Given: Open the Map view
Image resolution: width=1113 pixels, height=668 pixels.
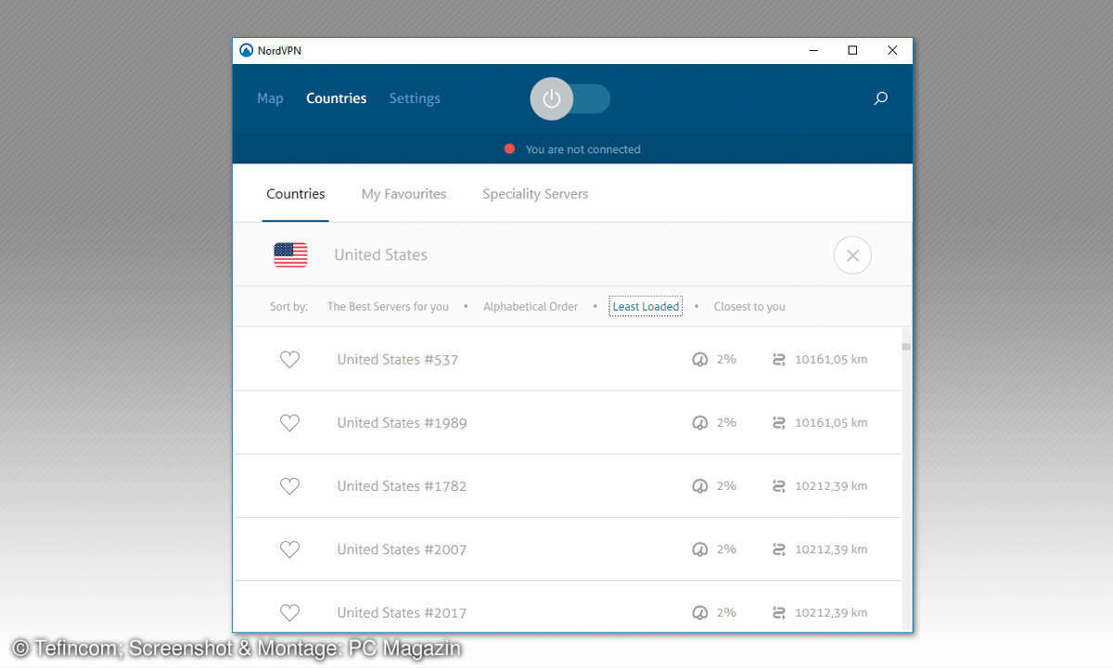Looking at the screenshot, I should [270, 98].
